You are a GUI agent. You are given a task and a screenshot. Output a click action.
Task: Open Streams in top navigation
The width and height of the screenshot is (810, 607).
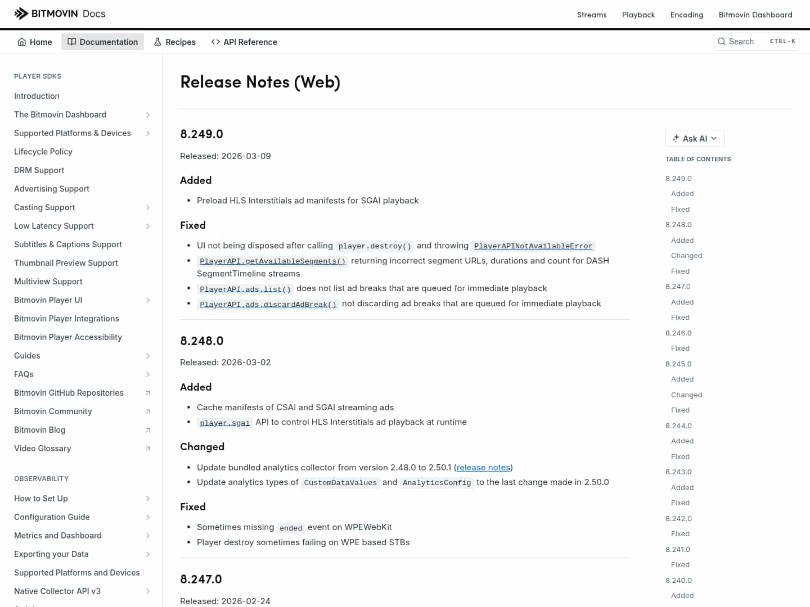[592, 15]
